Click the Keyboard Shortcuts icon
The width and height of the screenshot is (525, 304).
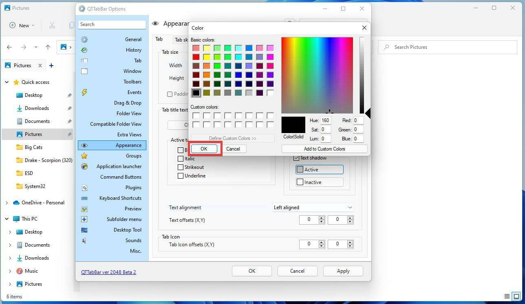click(x=84, y=198)
